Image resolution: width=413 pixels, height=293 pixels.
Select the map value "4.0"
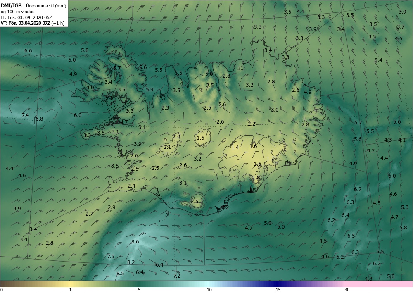click(x=90, y=87)
